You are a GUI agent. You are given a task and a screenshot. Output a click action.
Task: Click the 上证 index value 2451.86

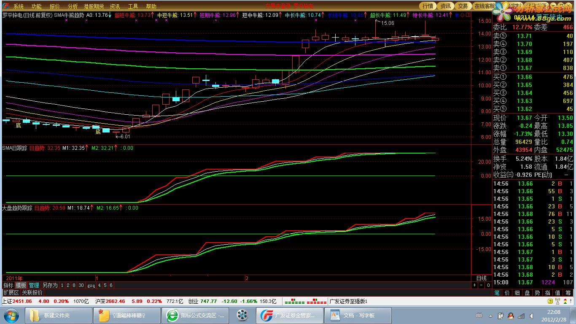22,301
